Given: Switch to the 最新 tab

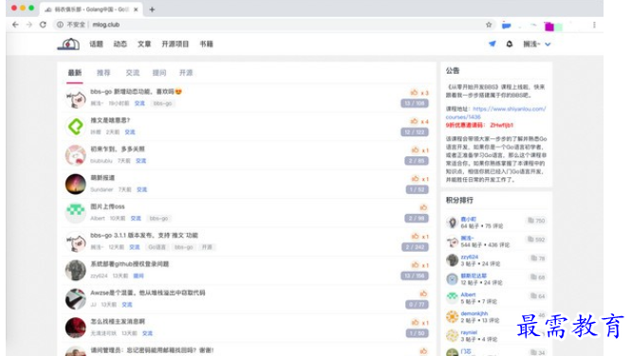Looking at the screenshot, I should pos(75,73).
